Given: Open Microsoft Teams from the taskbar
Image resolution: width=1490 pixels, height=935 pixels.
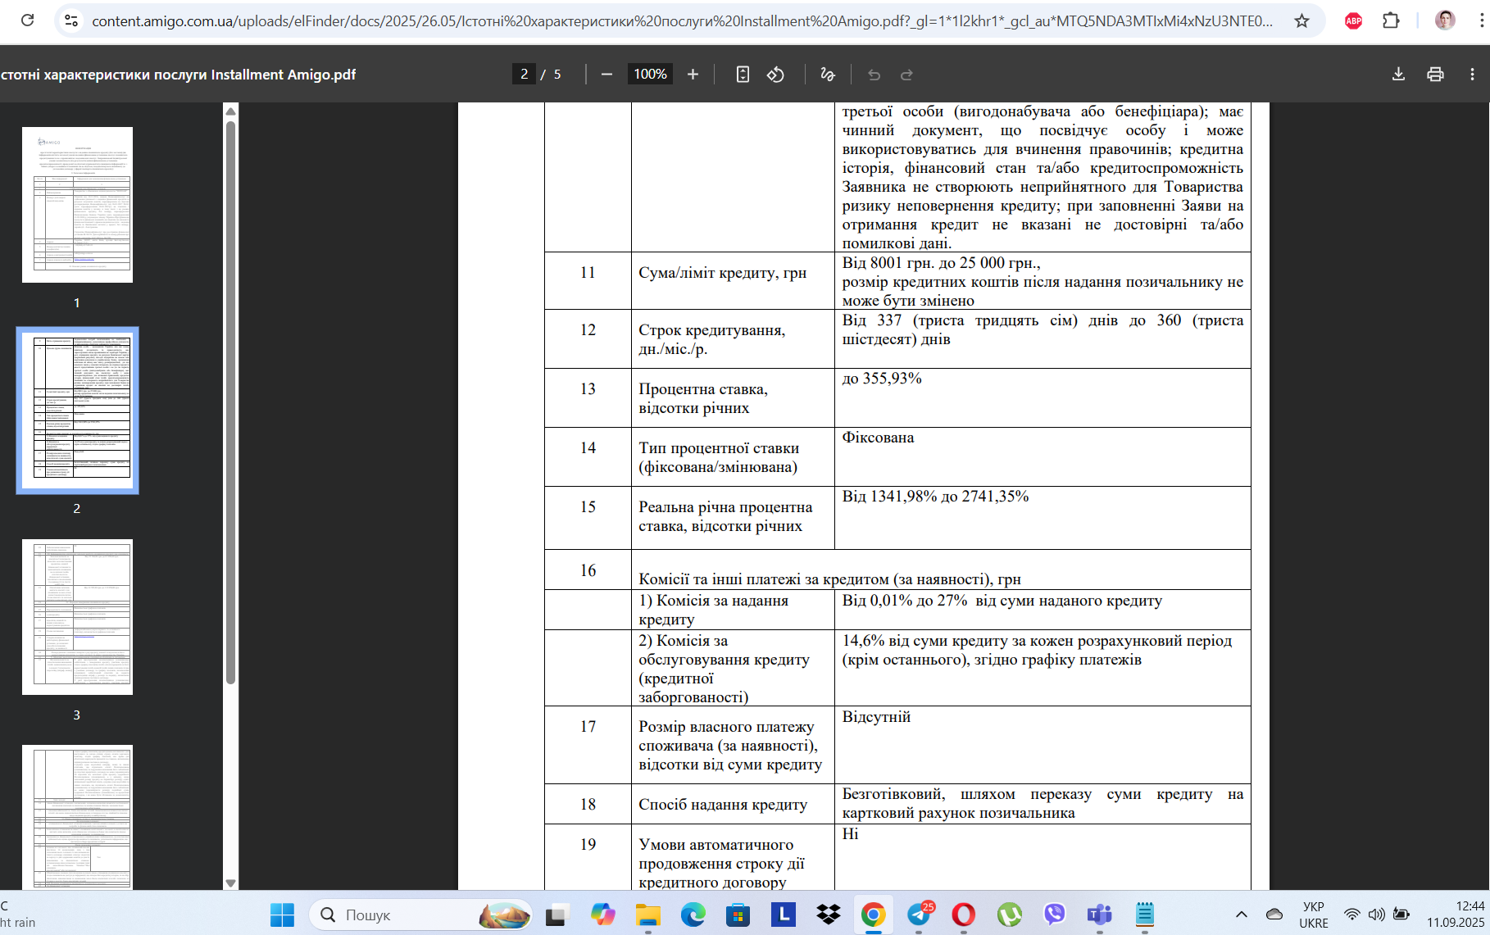Looking at the screenshot, I should click(x=1099, y=915).
